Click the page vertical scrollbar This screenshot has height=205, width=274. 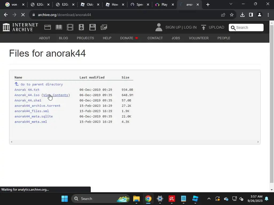pos(272,104)
